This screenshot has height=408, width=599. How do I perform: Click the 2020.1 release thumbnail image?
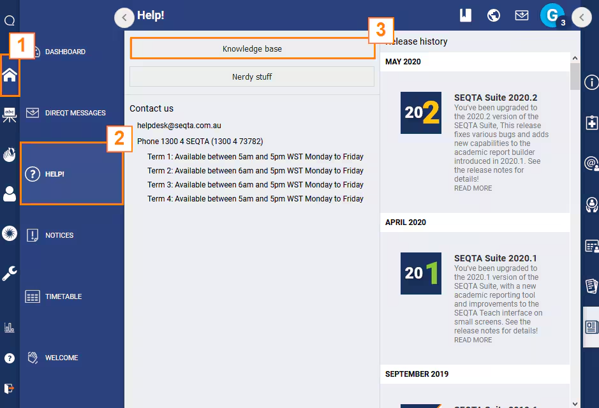point(421,273)
